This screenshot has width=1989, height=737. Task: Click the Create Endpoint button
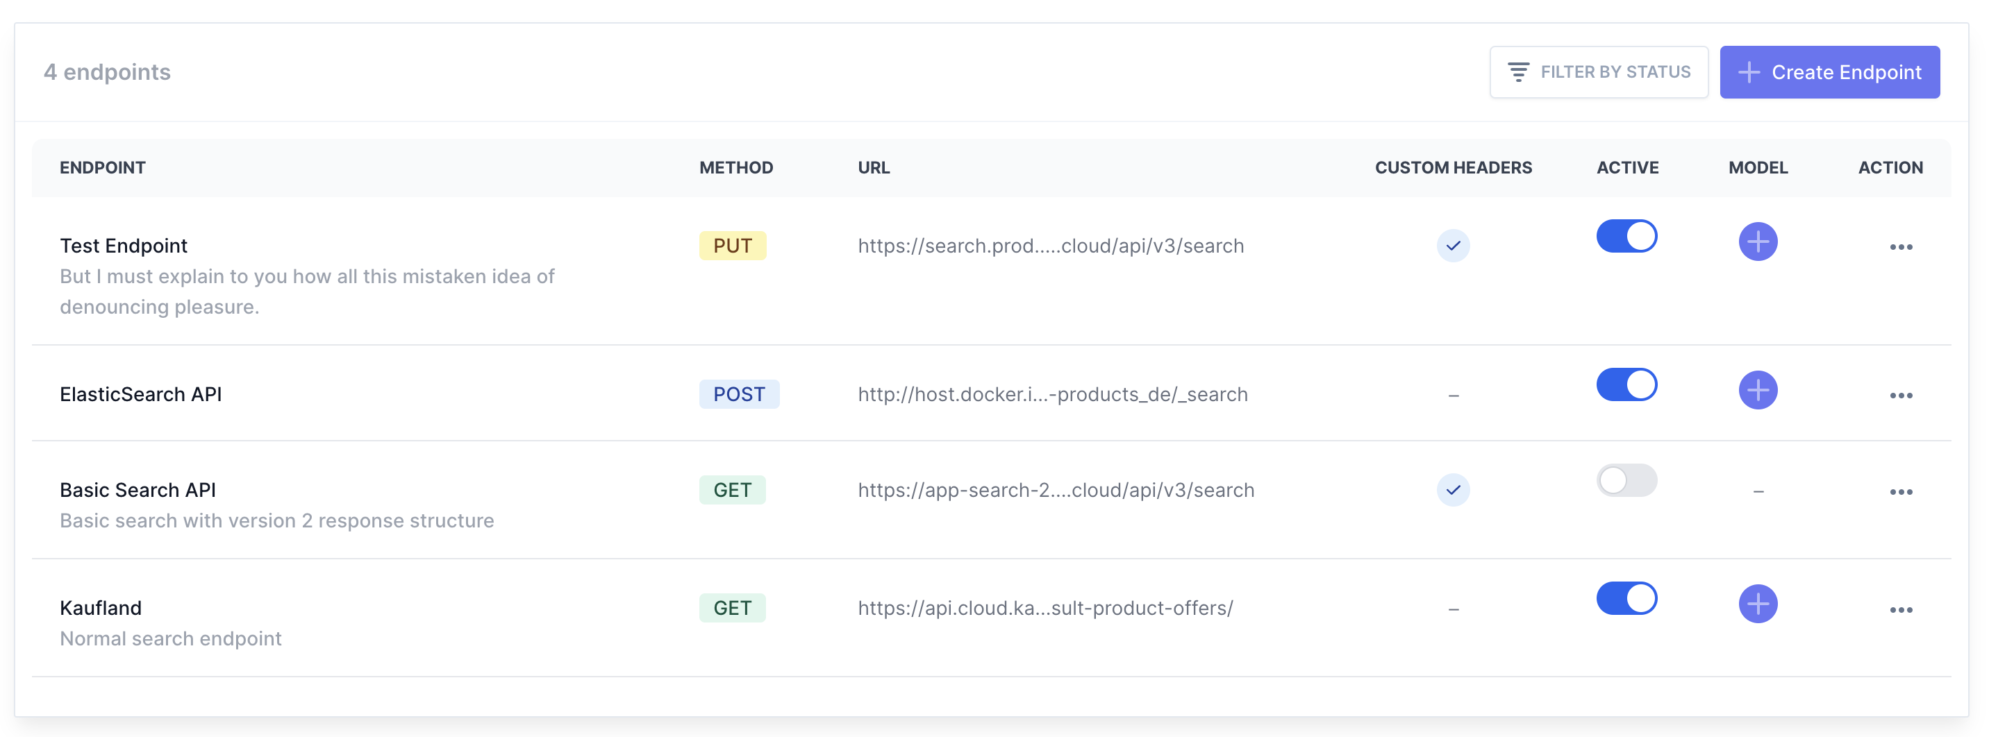(1829, 71)
